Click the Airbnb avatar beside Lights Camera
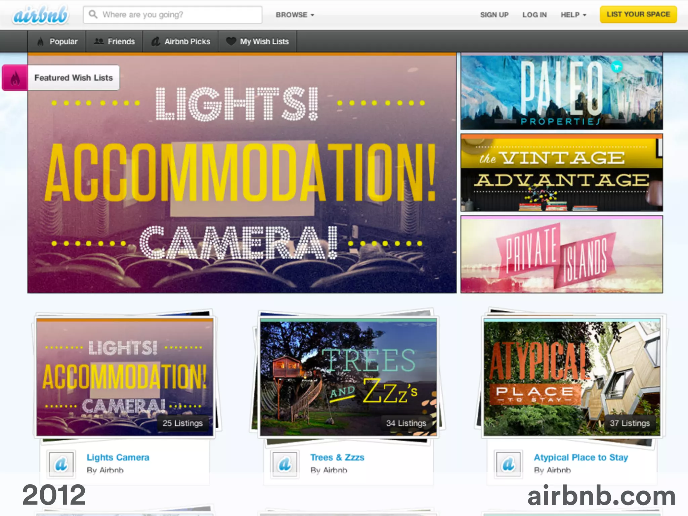Image resolution: width=688 pixels, height=516 pixels. pos(61,464)
